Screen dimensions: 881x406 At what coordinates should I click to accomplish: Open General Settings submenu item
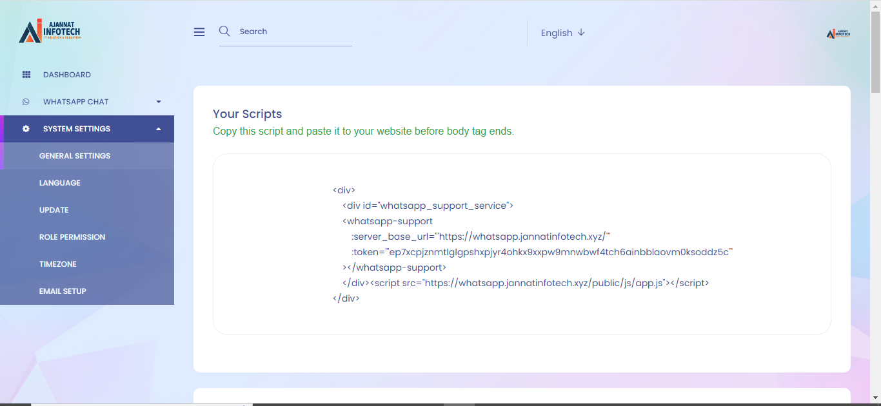click(x=75, y=156)
